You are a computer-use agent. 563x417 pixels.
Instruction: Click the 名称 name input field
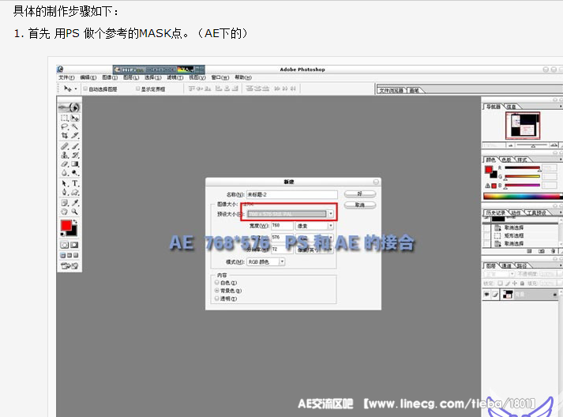pyautogui.click(x=292, y=194)
